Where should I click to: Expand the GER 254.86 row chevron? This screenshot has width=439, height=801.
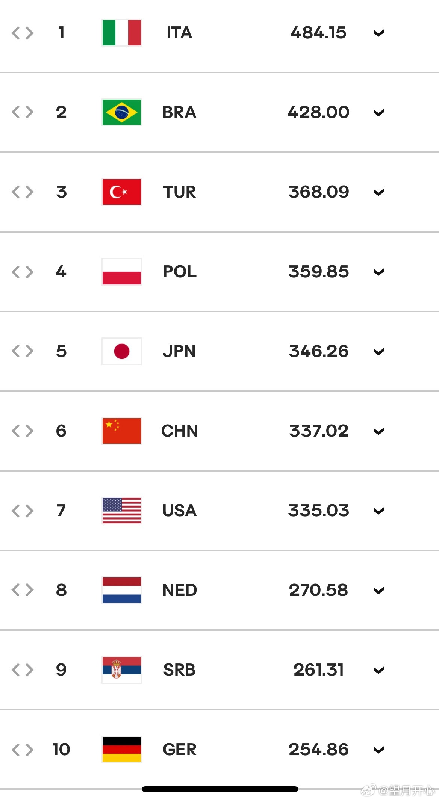coord(379,750)
